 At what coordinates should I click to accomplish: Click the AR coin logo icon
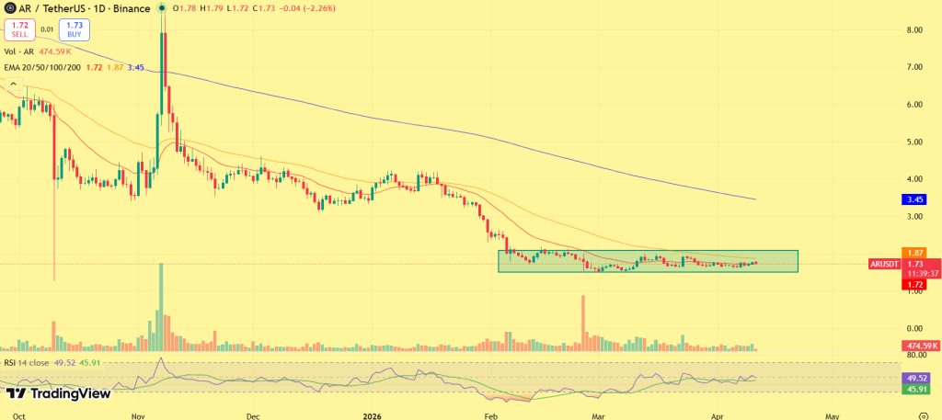click(7, 8)
